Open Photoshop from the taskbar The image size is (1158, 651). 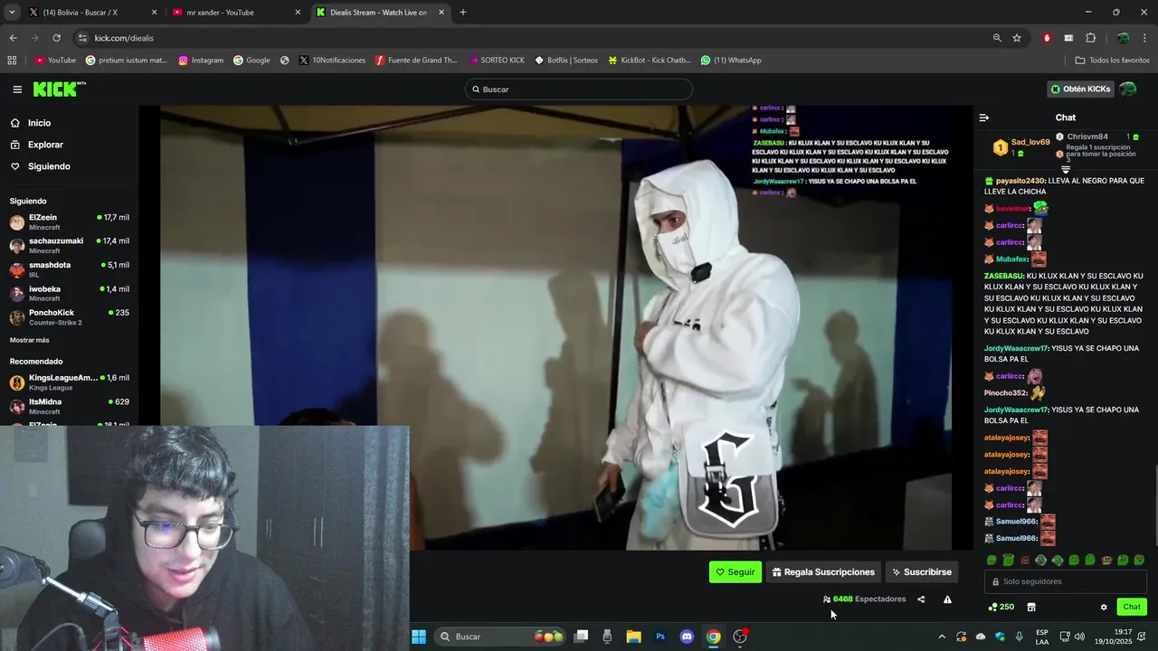tap(660, 637)
